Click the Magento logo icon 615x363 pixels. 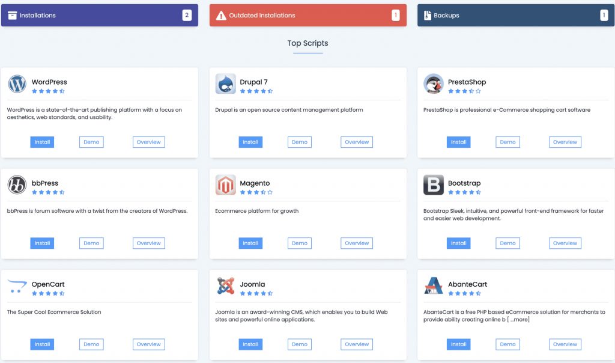[225, 185]
